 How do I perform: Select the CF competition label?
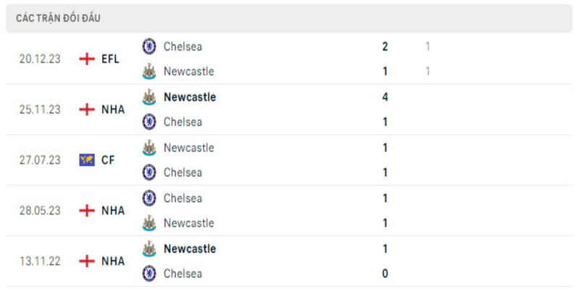coord(108,160)
